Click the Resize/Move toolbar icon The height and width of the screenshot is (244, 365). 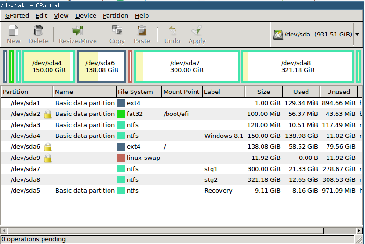click(78, 30)
